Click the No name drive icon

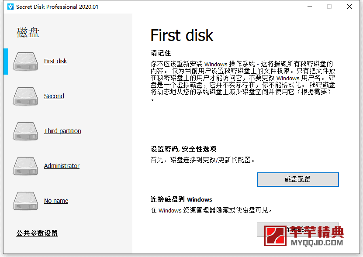pos(25,201)
